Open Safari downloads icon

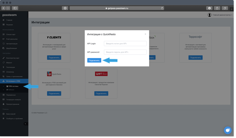coord(209,8)
